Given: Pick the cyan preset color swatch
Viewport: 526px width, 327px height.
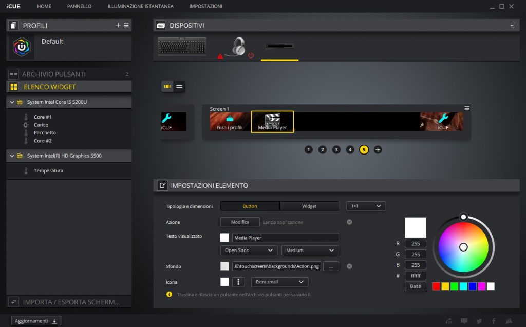Looking at the screenshot, I should (x=463, y=286).
